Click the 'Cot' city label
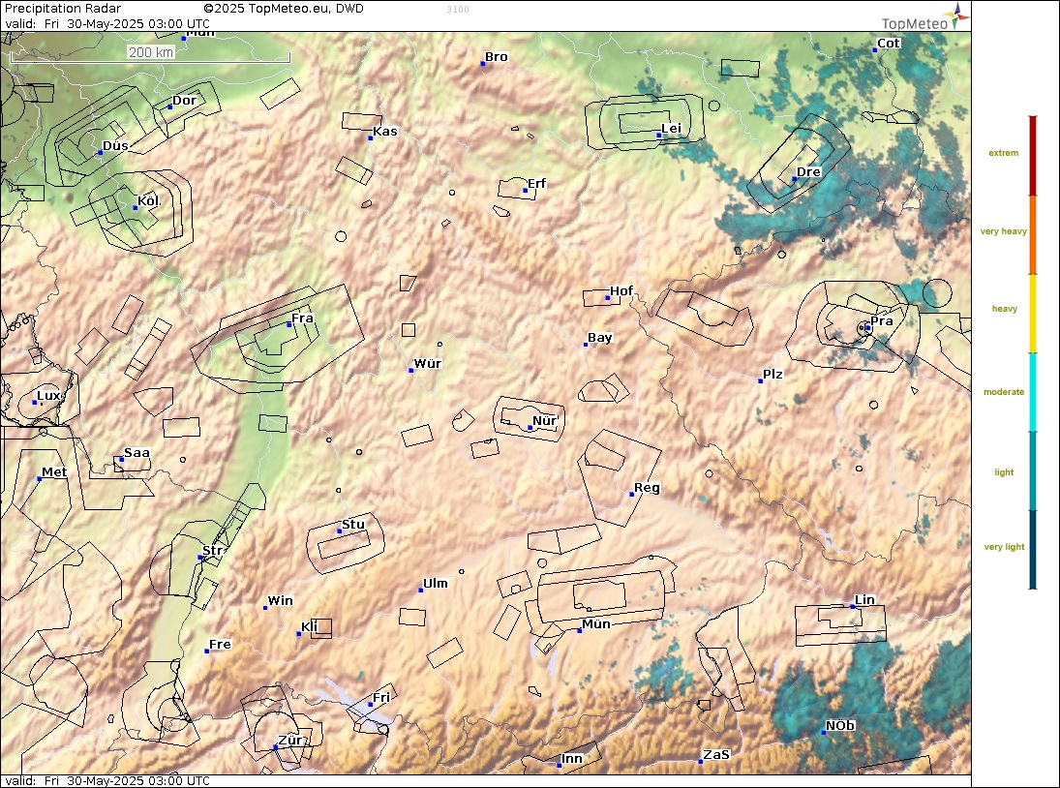The image size is (1060, 788). point(889,44)
